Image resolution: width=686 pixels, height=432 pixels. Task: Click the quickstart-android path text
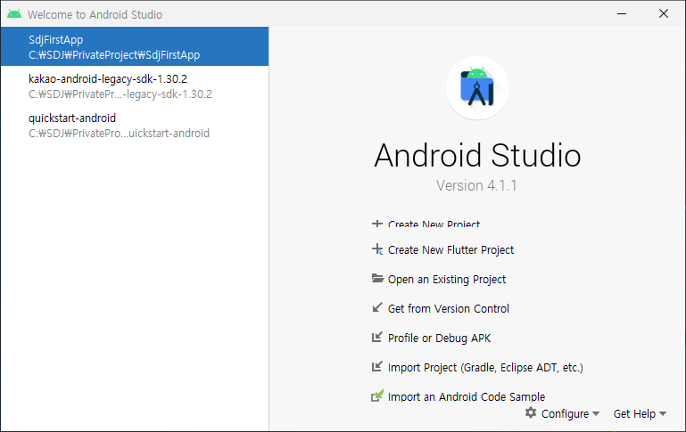click(x=119, y=134)
